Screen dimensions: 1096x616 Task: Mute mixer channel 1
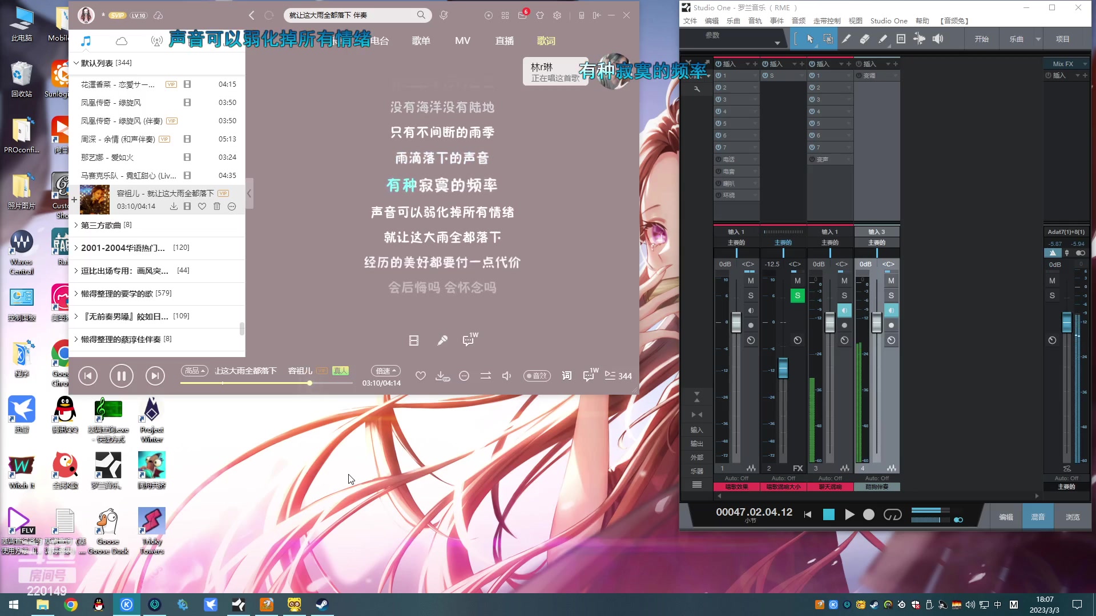(x=751, y=281)
